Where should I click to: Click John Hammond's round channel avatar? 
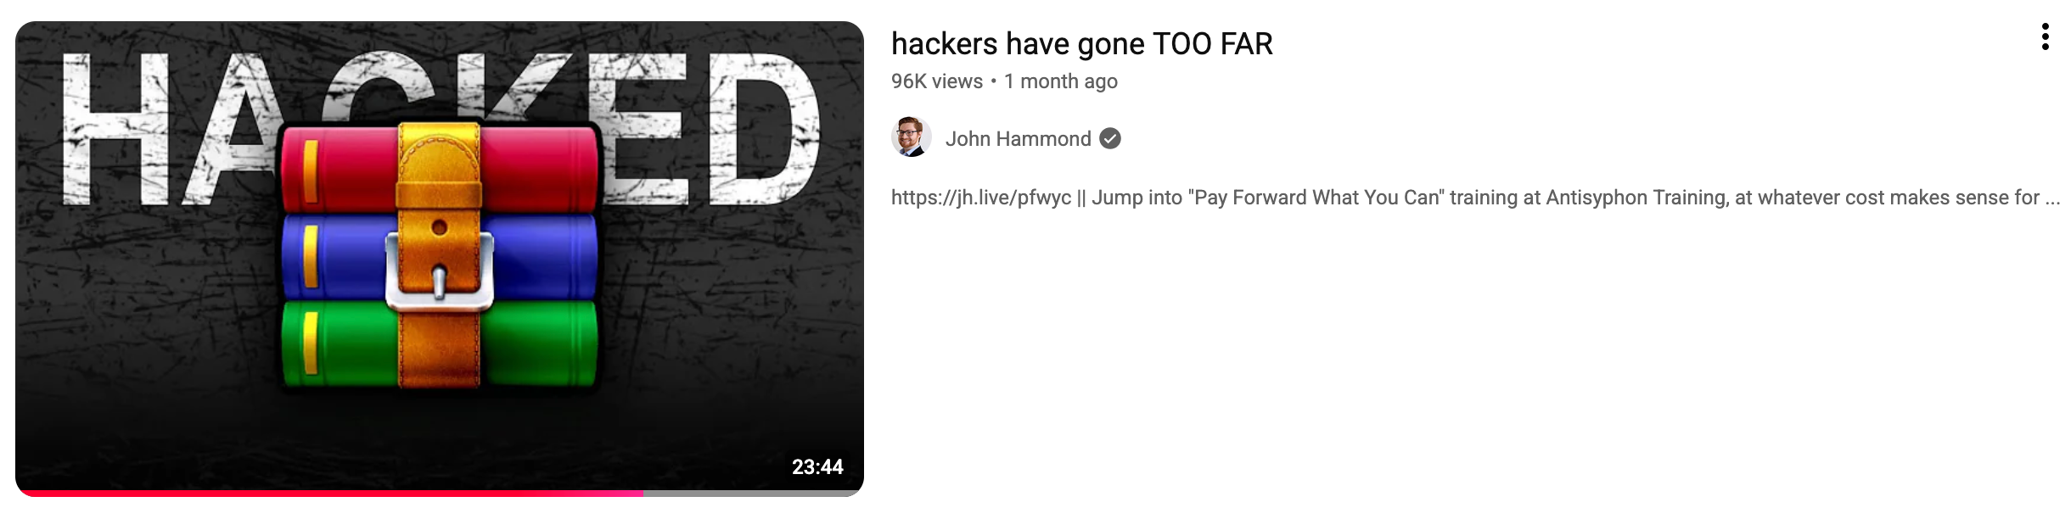pos(912,137)
